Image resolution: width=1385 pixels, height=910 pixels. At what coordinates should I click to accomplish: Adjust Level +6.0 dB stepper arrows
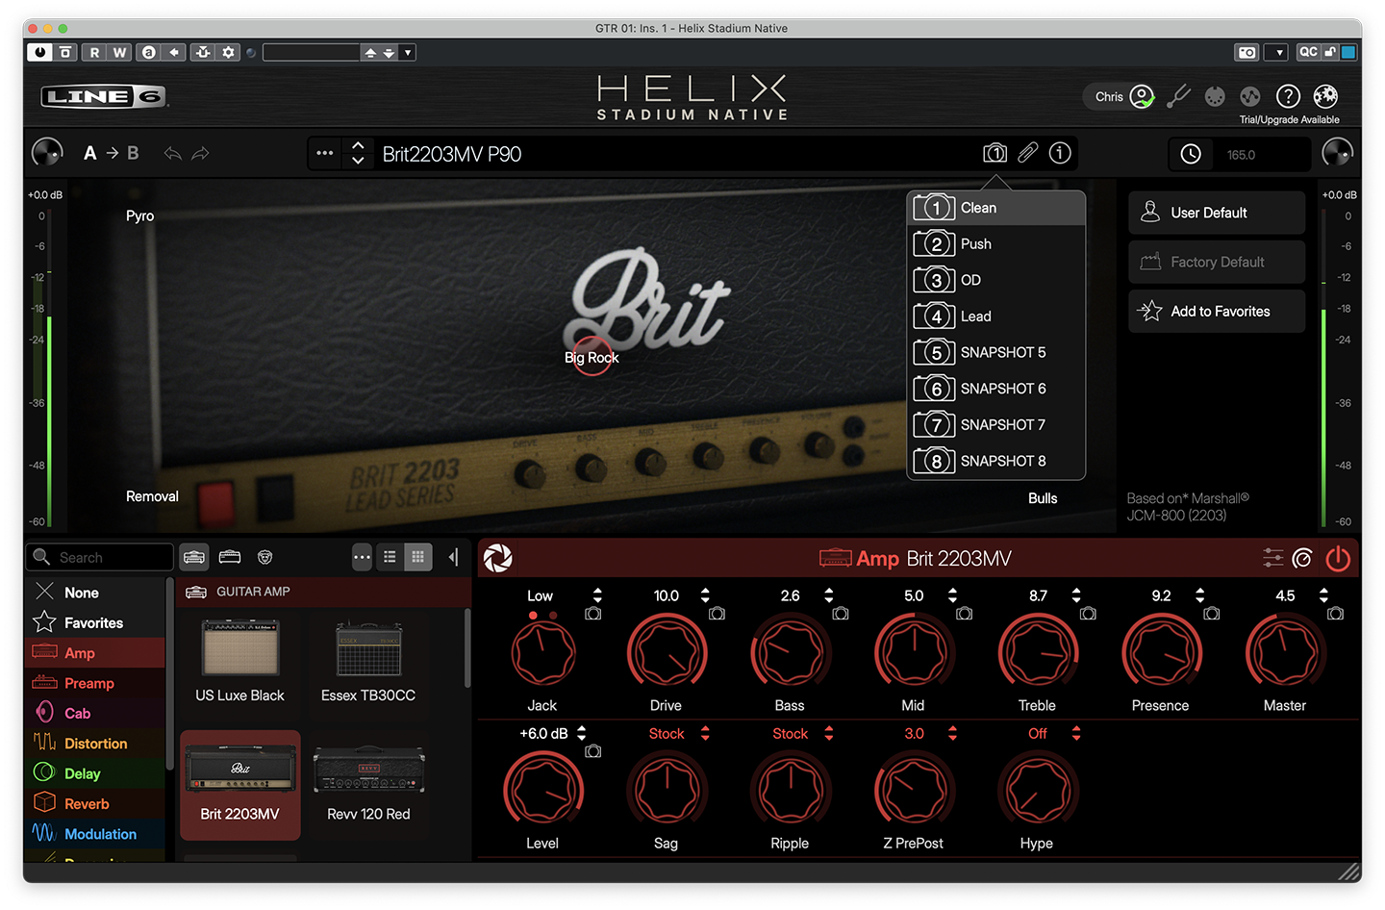coord(581,733)
